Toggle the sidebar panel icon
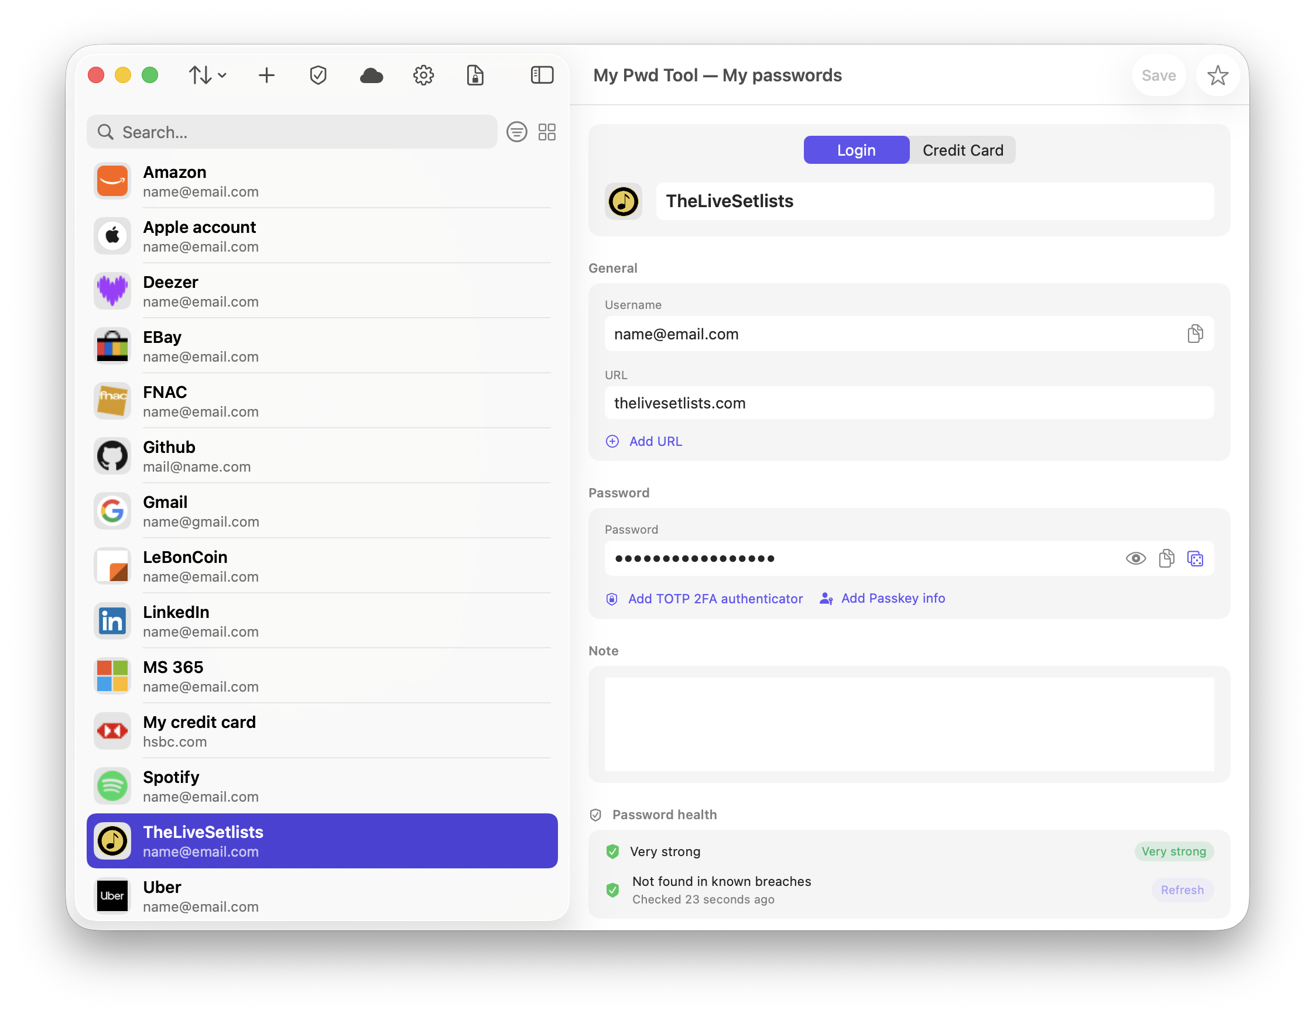Viewport: 1315px width, 1017px height. 542,75
